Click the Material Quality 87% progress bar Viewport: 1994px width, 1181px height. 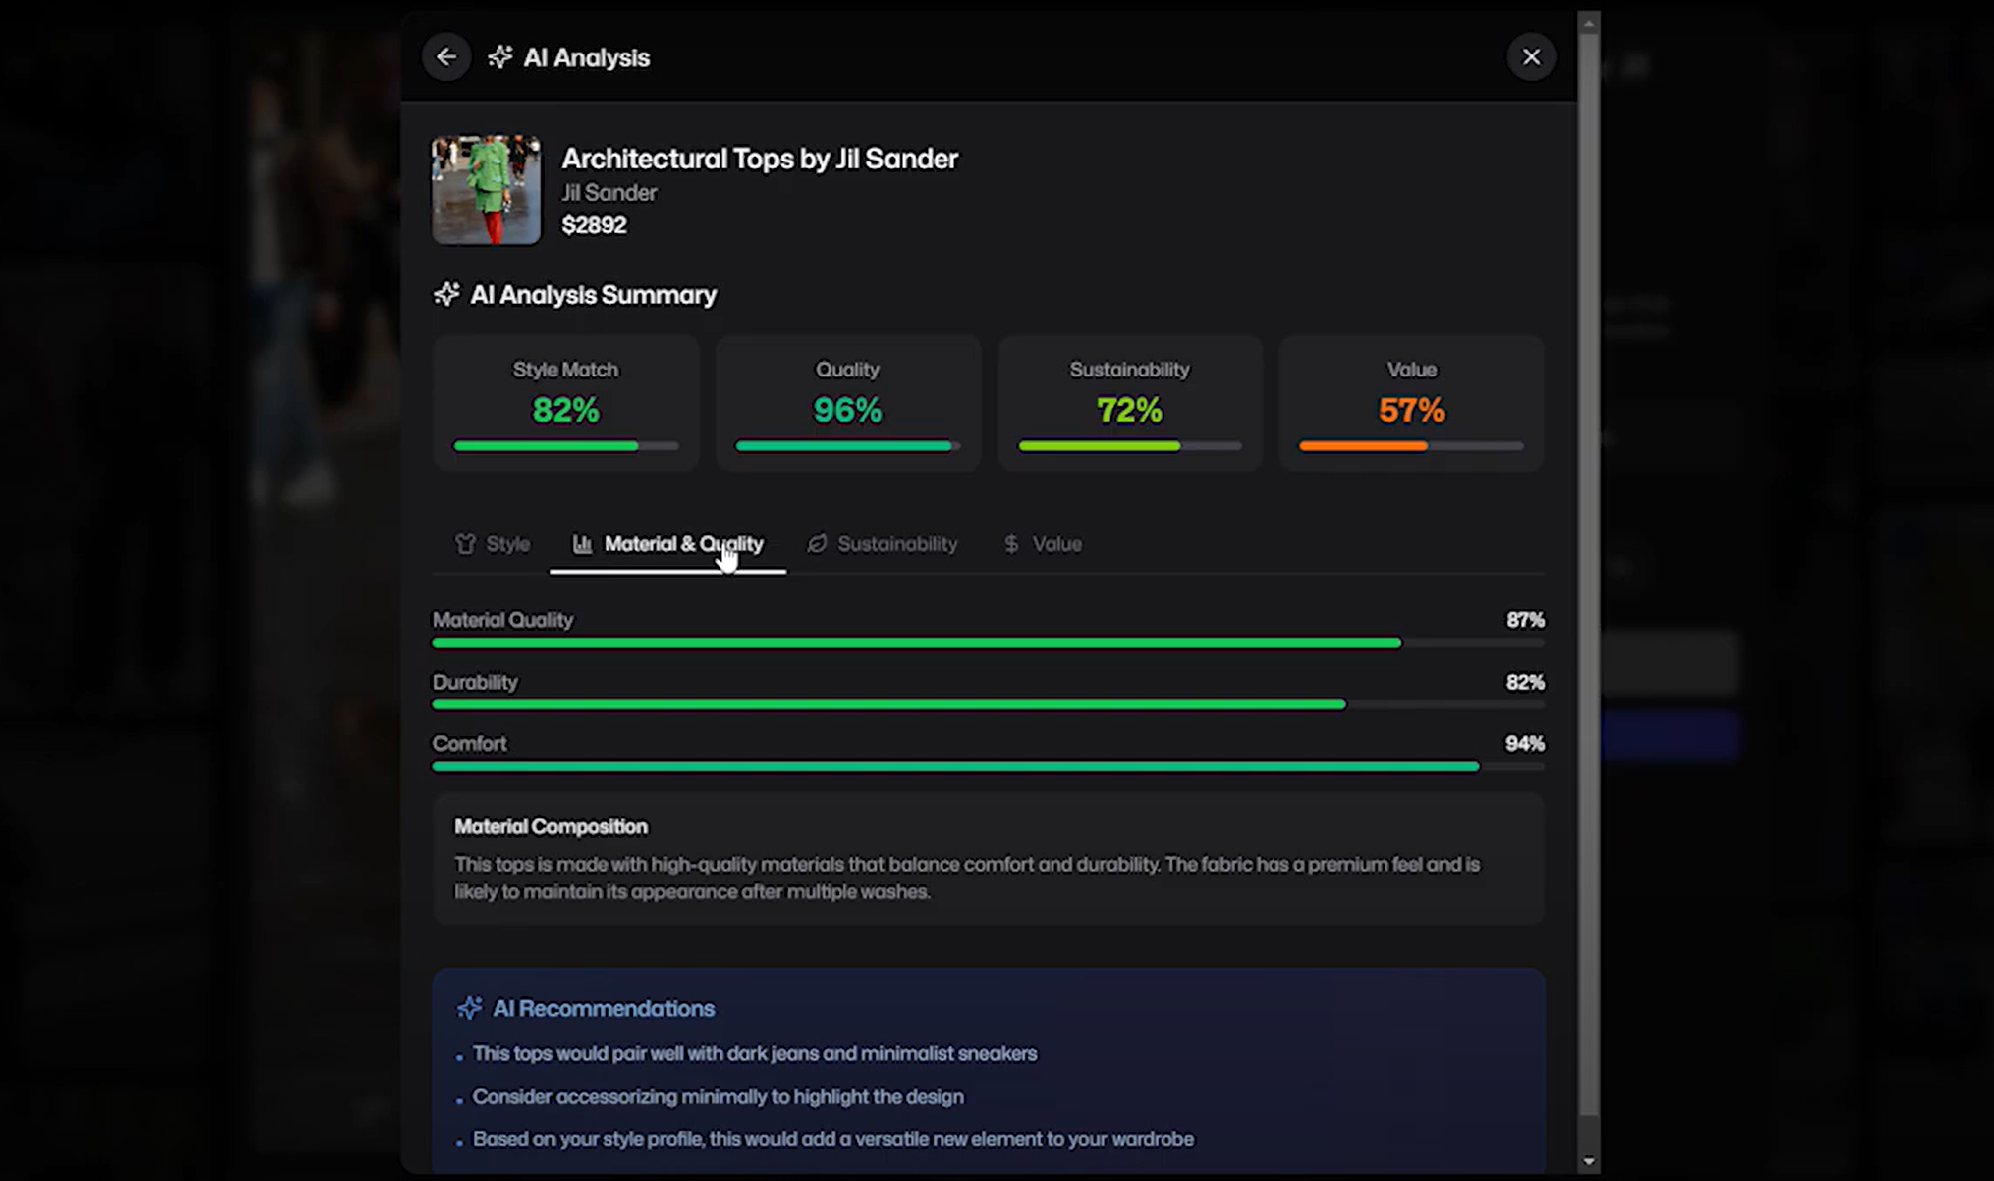pos(988,643)
